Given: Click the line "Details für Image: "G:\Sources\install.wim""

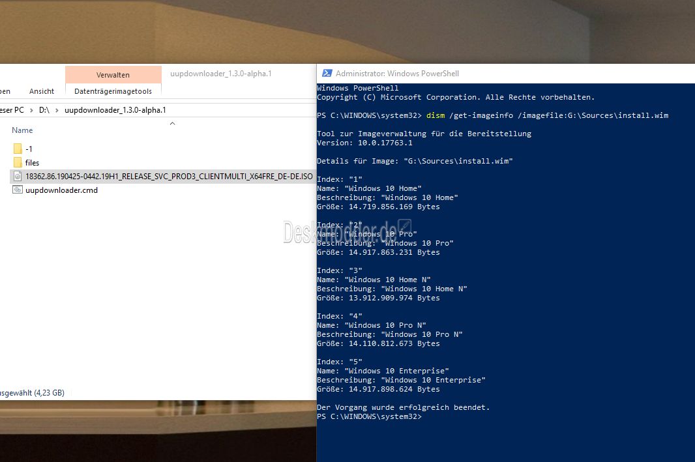Looking at the screenshot, I should pyautogui.click(x=415, y=161).
